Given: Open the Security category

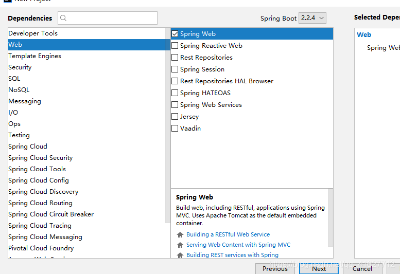Looking at the screenshot, I should [x=86, y=67].
